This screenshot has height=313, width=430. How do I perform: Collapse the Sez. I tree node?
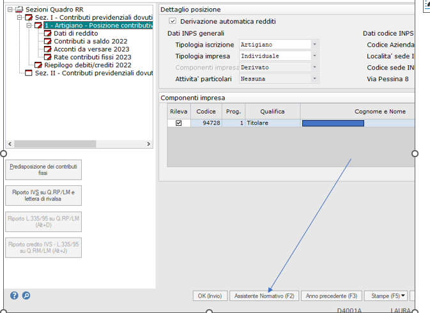coord(20,18)
